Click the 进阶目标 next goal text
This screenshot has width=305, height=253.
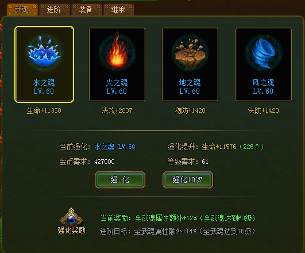(177, 231)
